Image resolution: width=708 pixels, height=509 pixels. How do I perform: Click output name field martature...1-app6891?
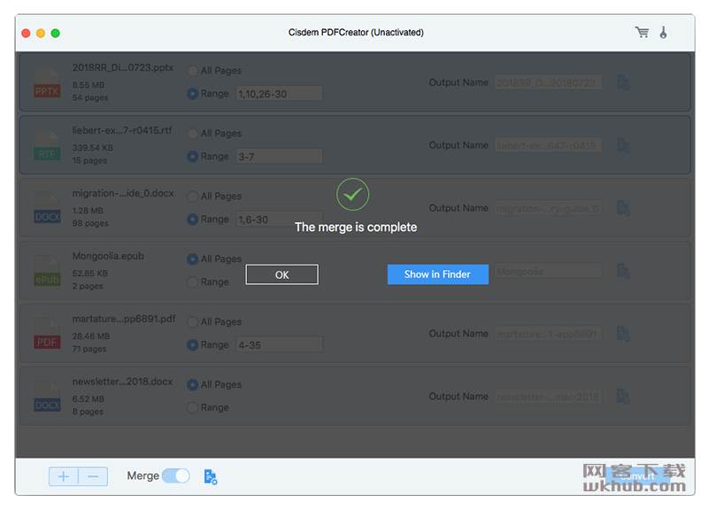pyautogui.click(x=548, y=334)
